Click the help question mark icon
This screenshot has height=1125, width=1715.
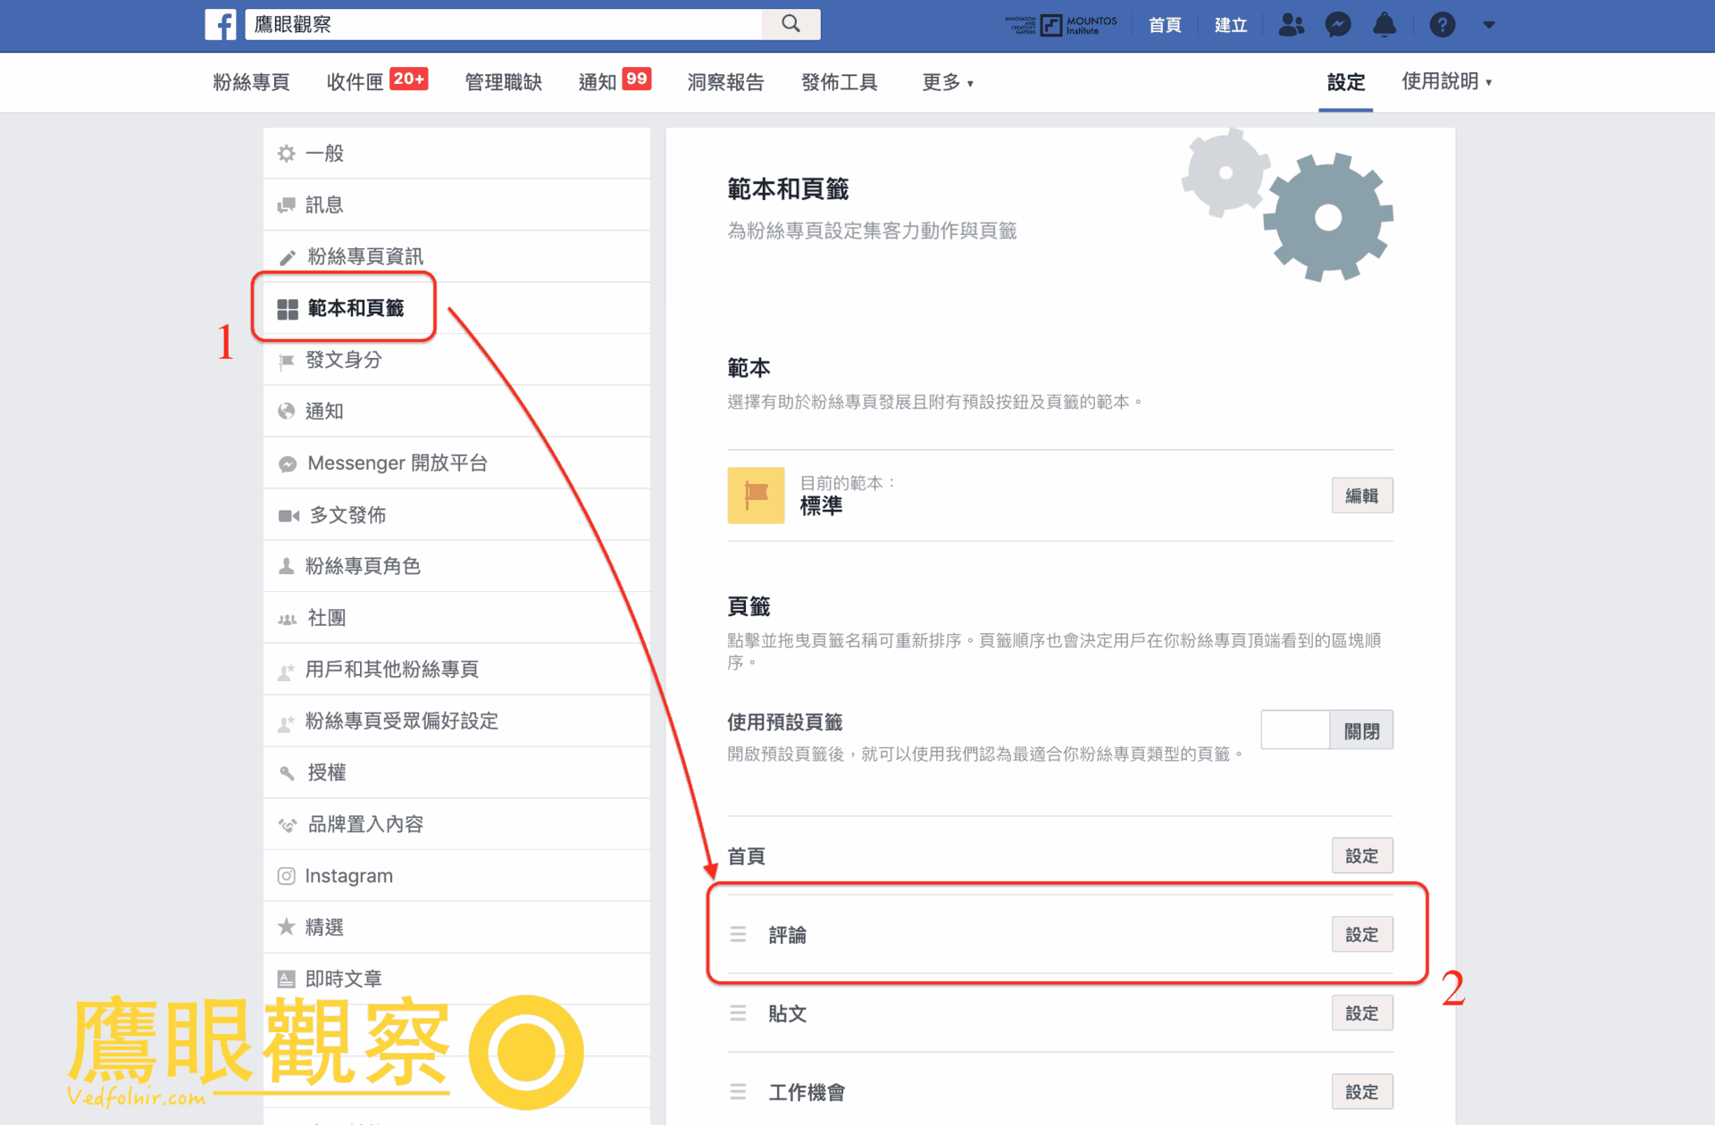(1442, 24)
